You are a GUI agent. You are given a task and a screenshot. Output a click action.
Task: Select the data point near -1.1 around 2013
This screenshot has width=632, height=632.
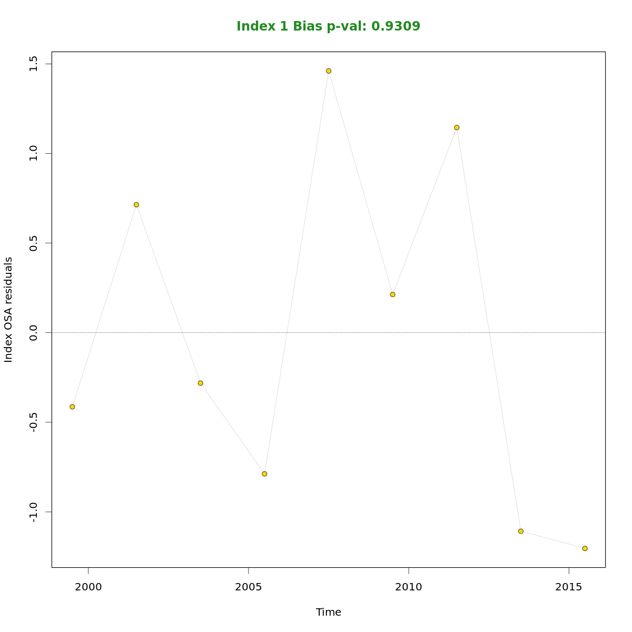pos(521,531)
